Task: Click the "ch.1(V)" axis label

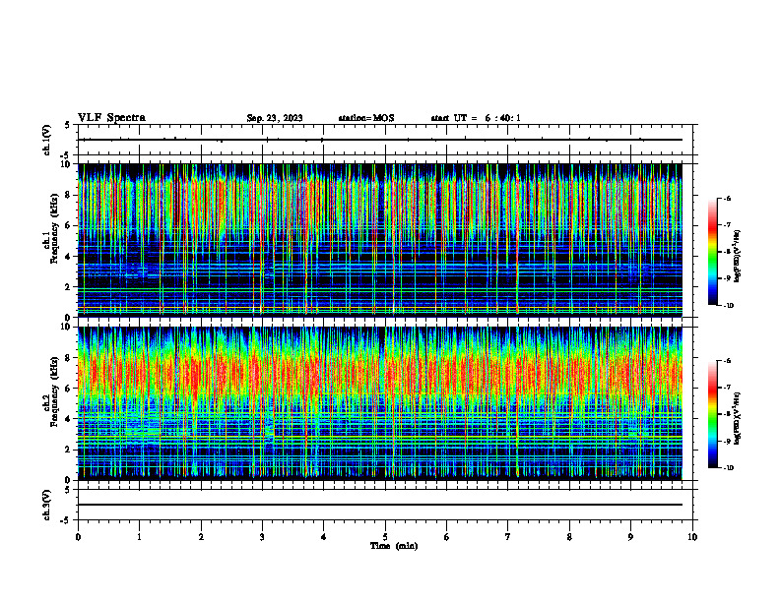Action: click(46, 140)
